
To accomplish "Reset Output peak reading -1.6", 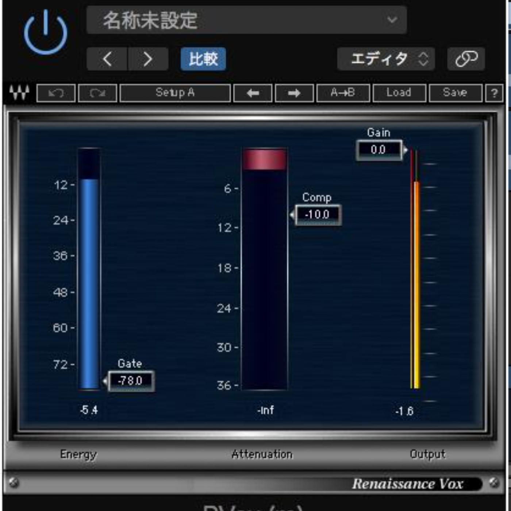I will click(x=404, y=411).
